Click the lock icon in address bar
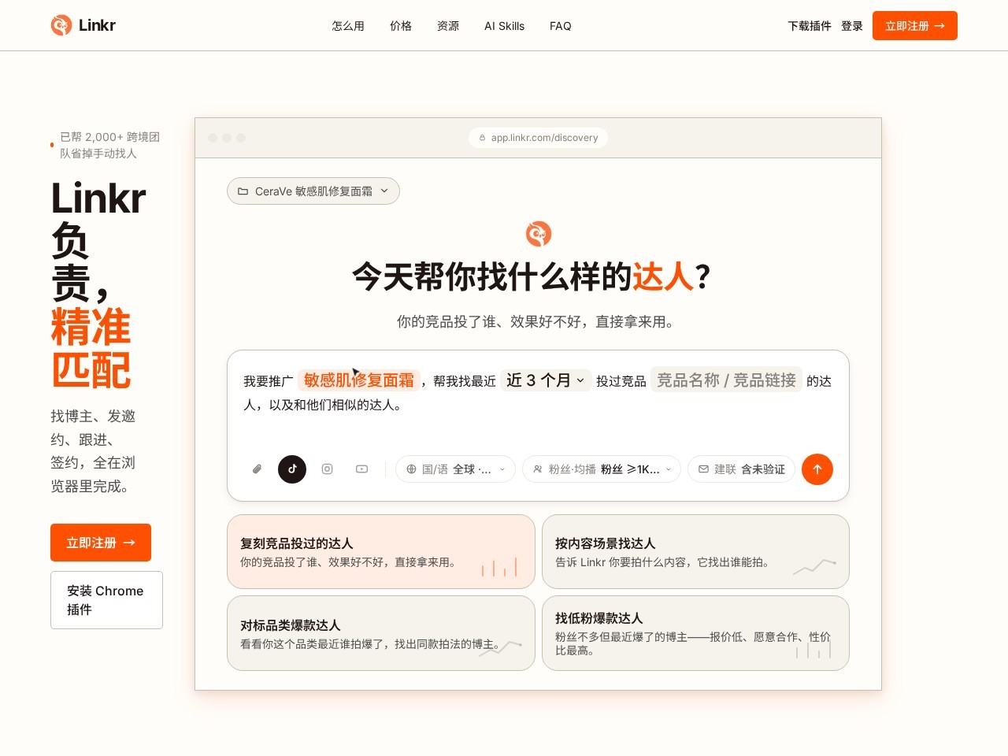The image size is (1008, 756). 482,138
